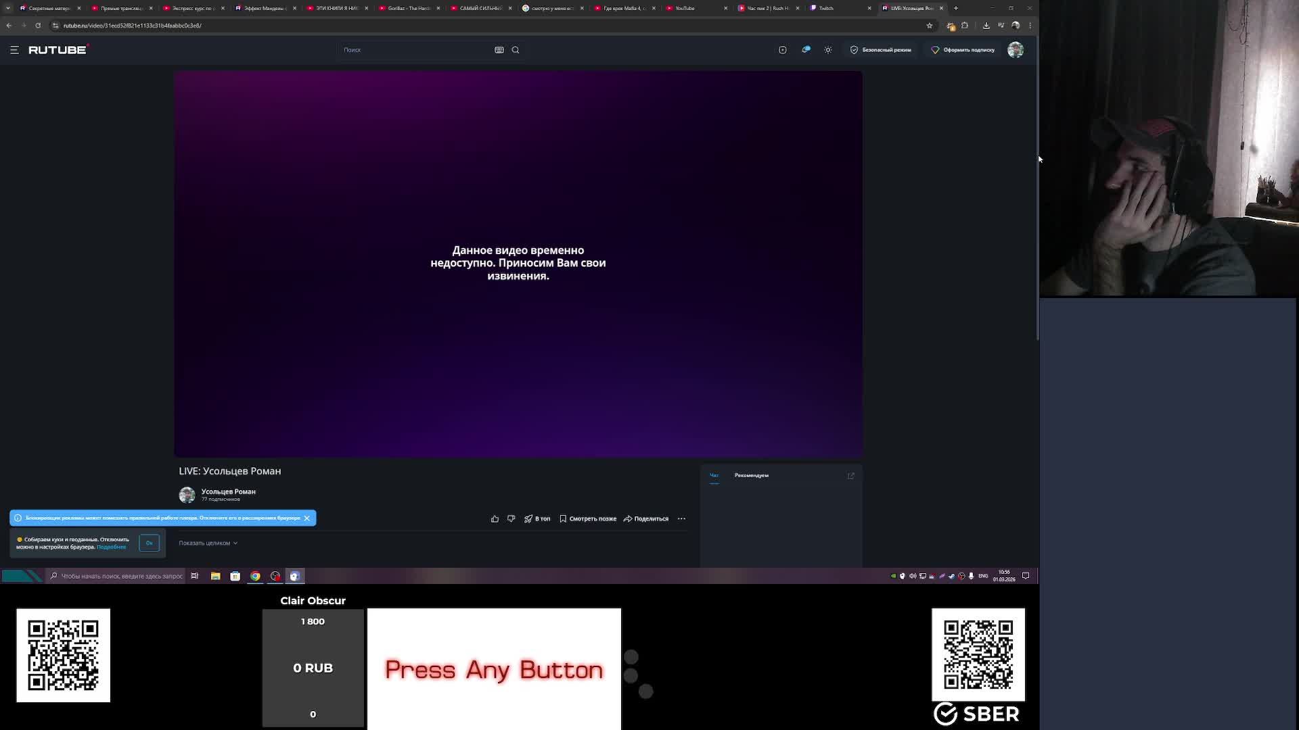Open the upload video plus icon
The image size is (1299, 730).
[x=782, y=50]
